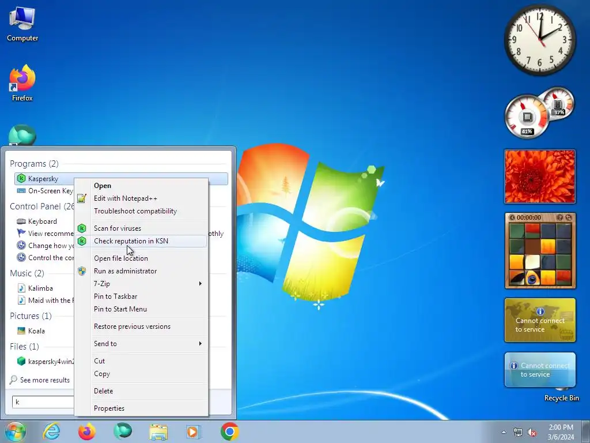The height and width of the screenshot is (443, 590).
Task: Click the Show desktop button
Action: [586, 431]
